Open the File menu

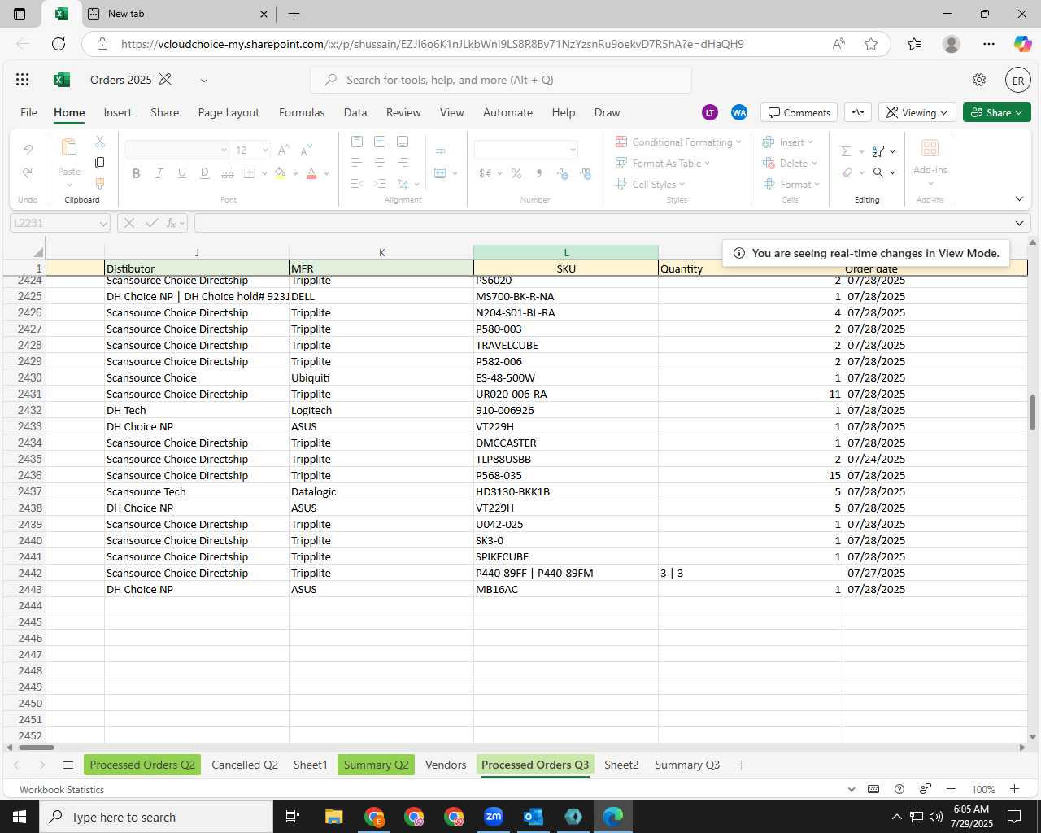28,112
